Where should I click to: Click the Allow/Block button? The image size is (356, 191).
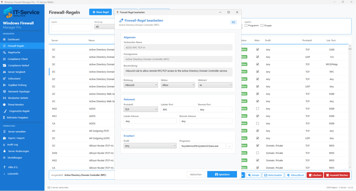tap(296, 175)
